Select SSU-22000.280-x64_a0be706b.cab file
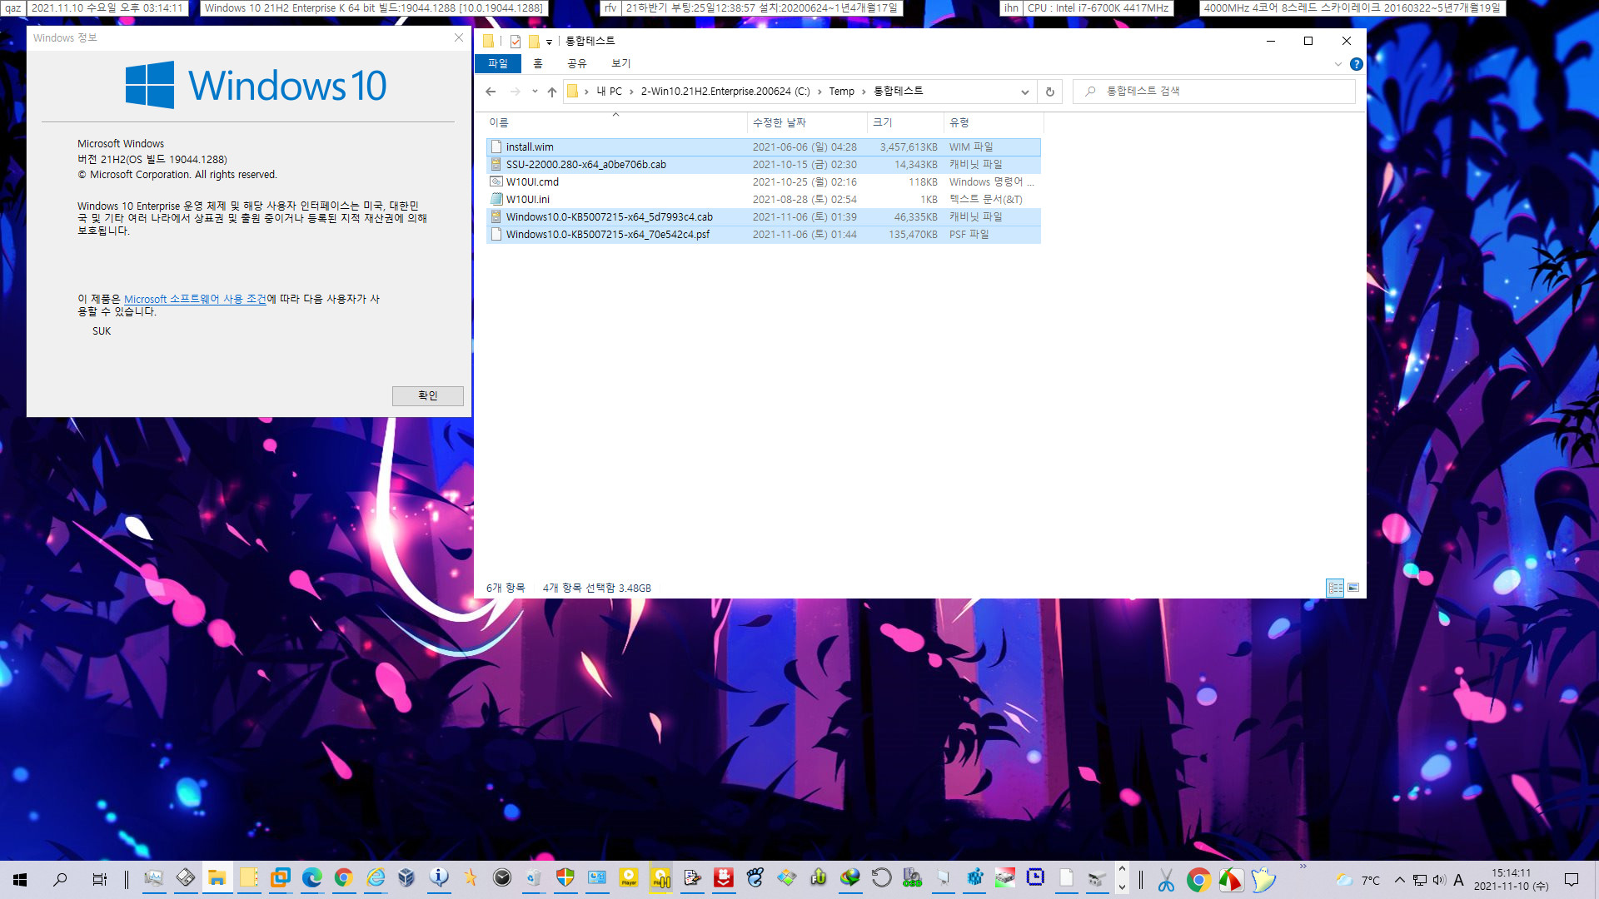 [x=763, y=165]
